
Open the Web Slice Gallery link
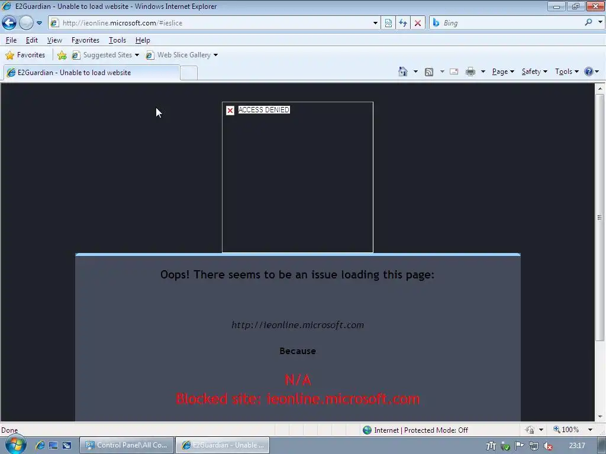(182, 55)
